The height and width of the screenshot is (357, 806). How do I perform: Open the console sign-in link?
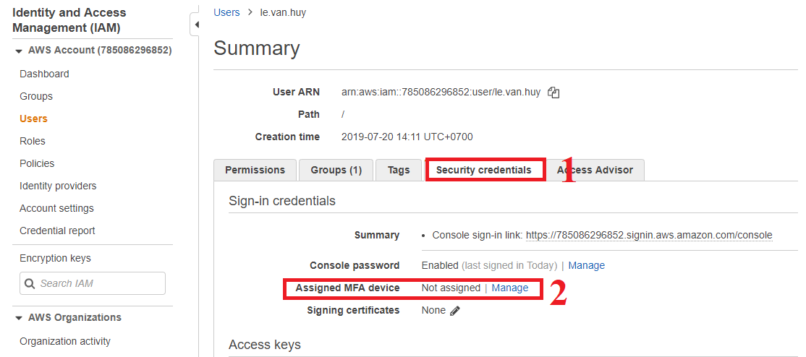pos(649,235)
